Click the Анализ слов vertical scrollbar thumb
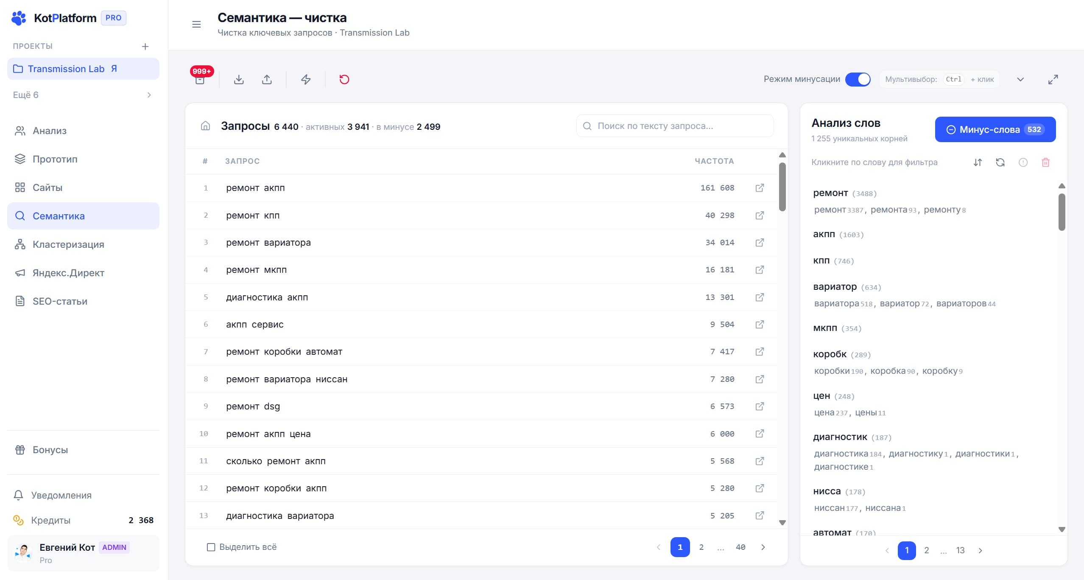The image size is (1084, 580). [1062, 212]
